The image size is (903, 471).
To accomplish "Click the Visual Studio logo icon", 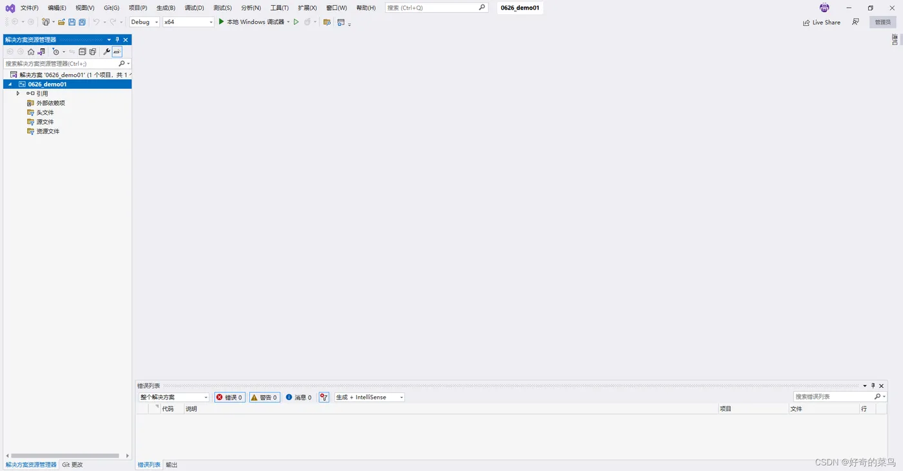I will click(10, 8).
